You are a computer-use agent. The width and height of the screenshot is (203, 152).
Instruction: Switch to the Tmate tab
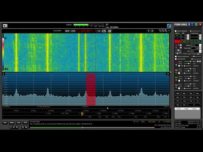tap(178, 109)
